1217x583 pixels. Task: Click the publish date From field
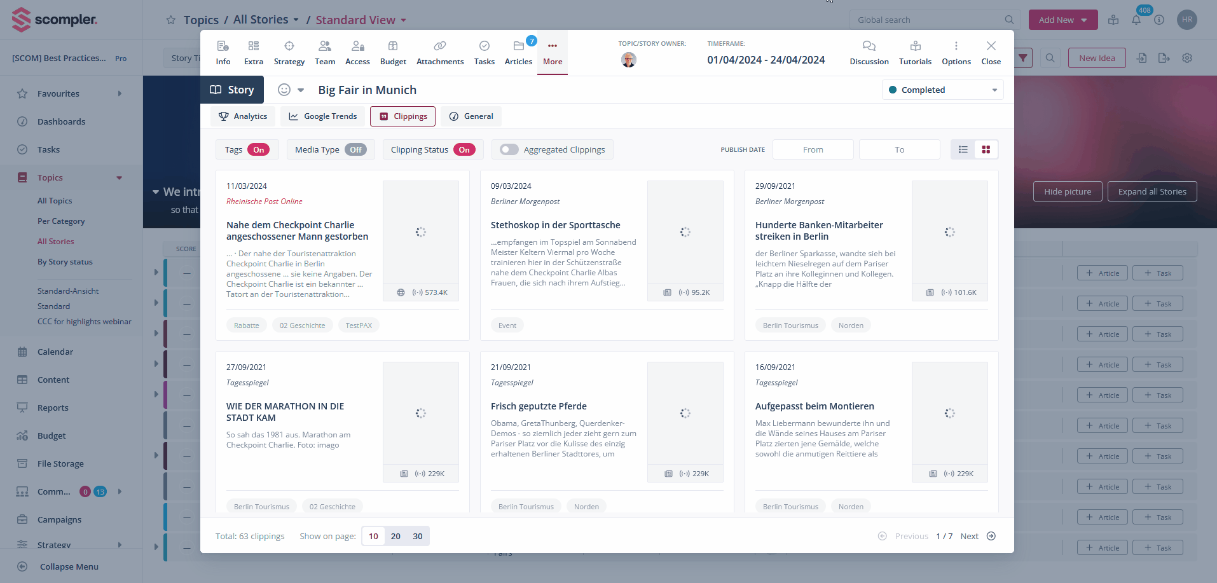(813, 149)
